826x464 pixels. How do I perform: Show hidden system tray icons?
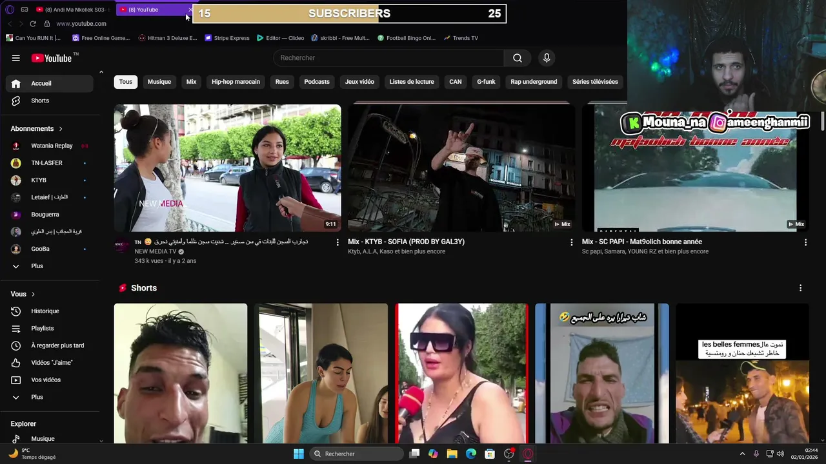(x=742, y=454)
